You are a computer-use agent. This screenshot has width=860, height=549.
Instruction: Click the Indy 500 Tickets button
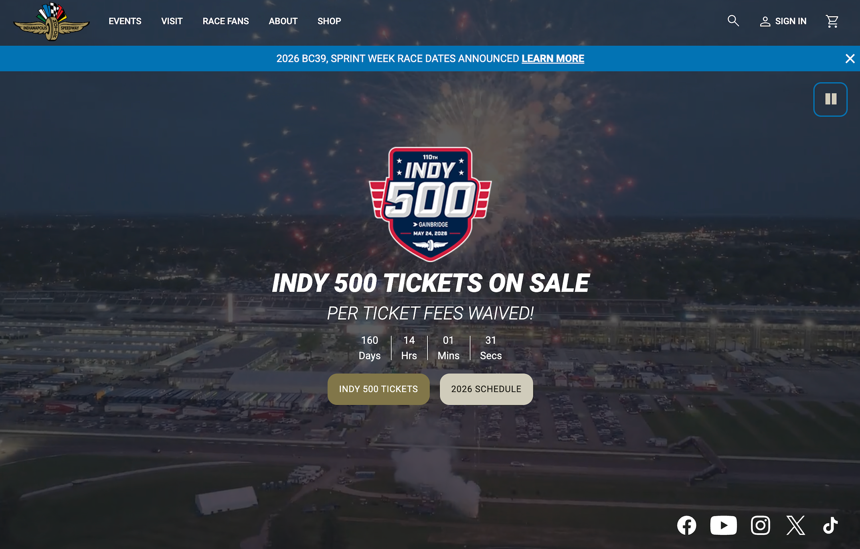[x=379, y=389]
